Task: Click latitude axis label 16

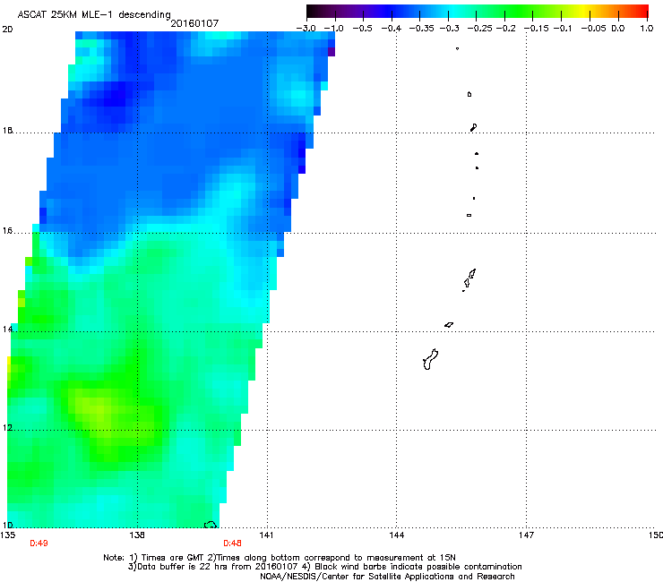Action: click(x=7, y=230)
